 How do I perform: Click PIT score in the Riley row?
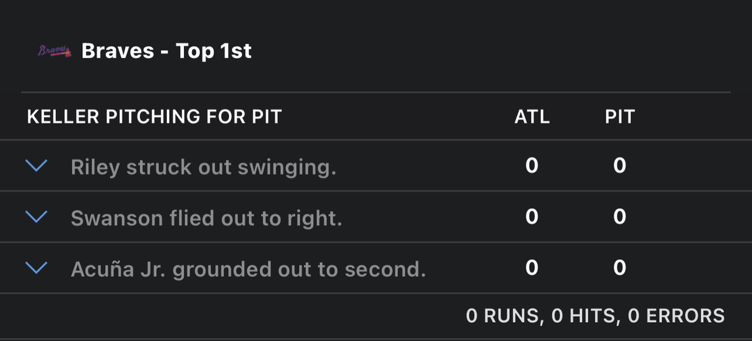point(620,166)
